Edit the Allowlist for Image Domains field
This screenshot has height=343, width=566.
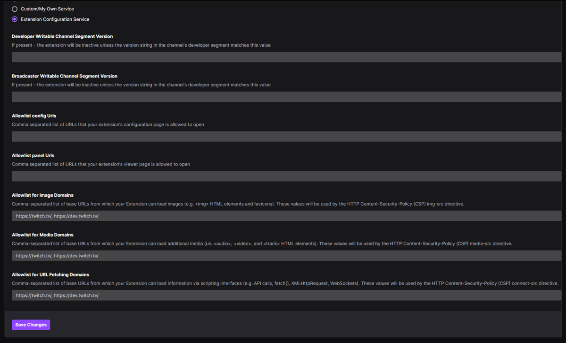(286, 216)
